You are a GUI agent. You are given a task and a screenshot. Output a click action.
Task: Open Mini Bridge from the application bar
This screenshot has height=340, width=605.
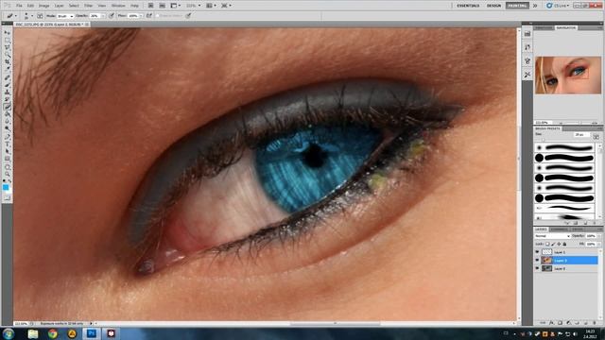tap(162, 6)
